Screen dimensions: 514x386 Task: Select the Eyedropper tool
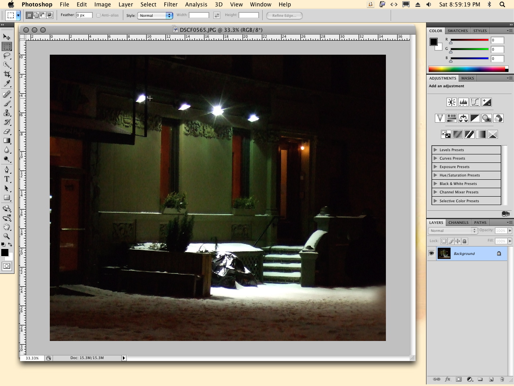(7, 84)
